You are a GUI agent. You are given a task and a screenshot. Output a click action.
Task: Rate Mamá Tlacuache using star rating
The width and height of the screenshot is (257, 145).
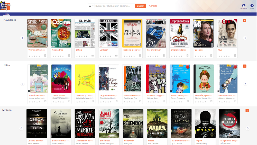[35, 102]
